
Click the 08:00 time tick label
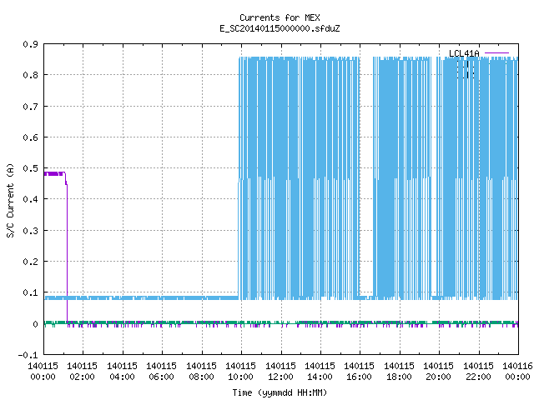(201, 377)
